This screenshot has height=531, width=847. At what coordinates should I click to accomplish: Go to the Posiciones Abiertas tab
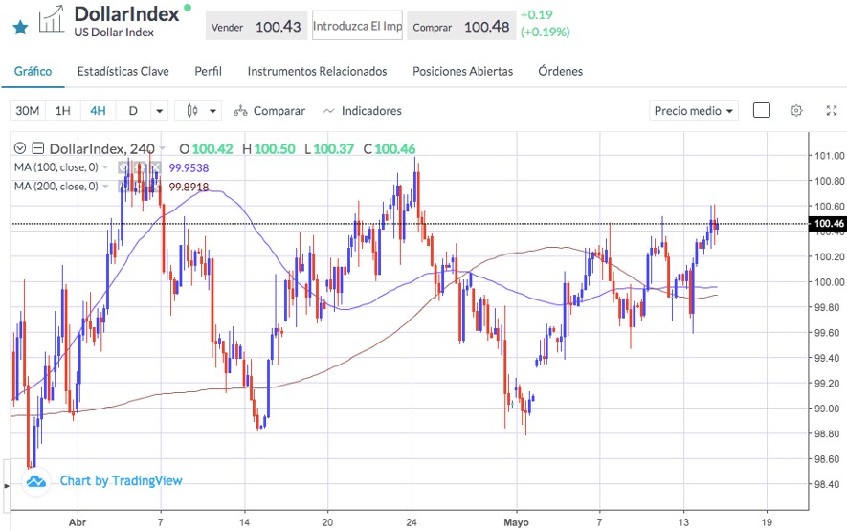(463, 71)
